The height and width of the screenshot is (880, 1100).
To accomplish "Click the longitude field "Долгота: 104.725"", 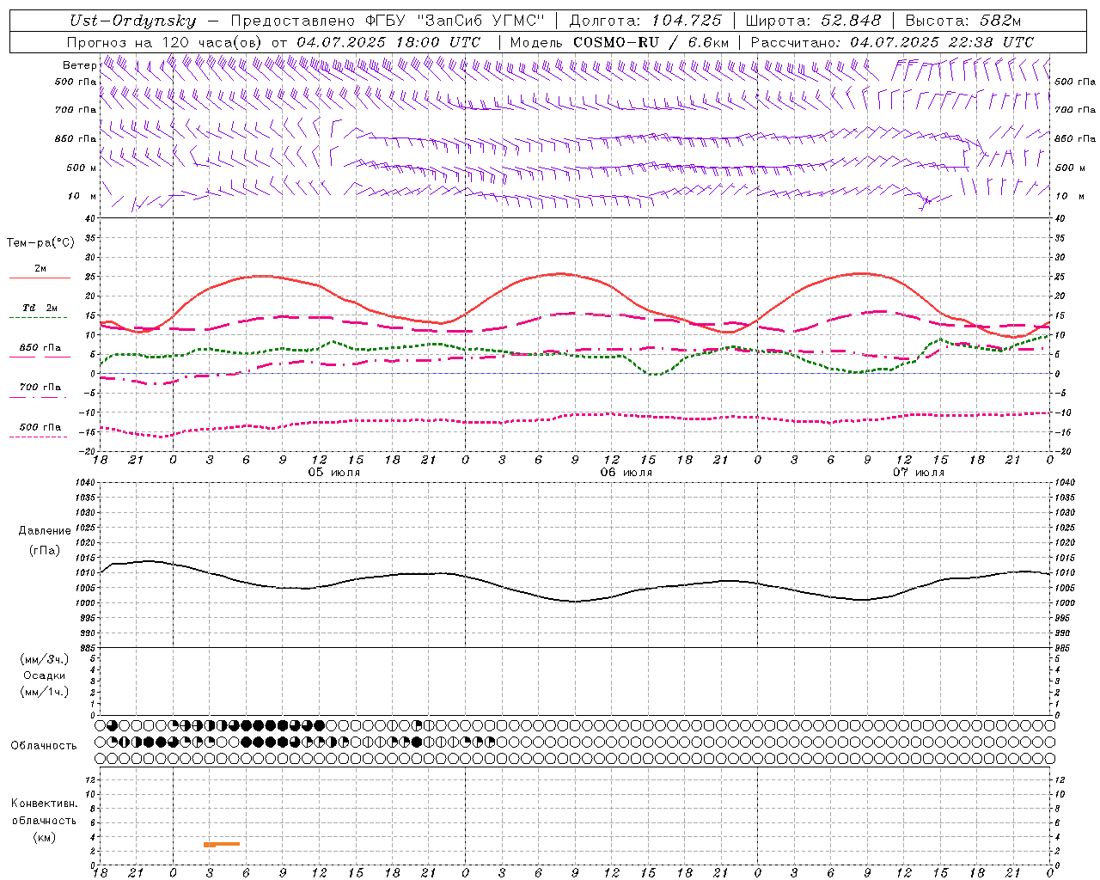I will pos(645,21).
